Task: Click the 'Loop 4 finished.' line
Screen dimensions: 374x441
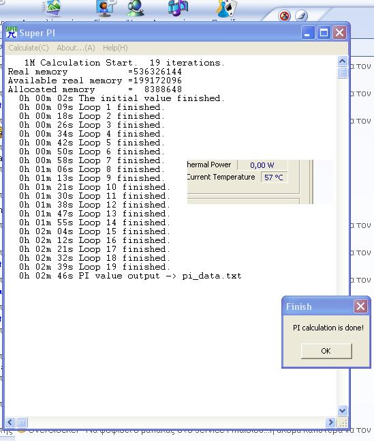Action: 92,134
